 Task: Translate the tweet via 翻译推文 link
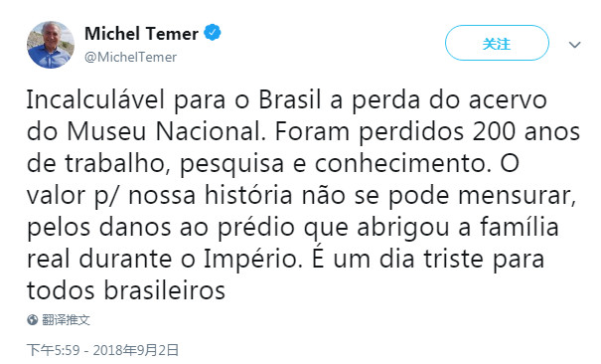66,319
